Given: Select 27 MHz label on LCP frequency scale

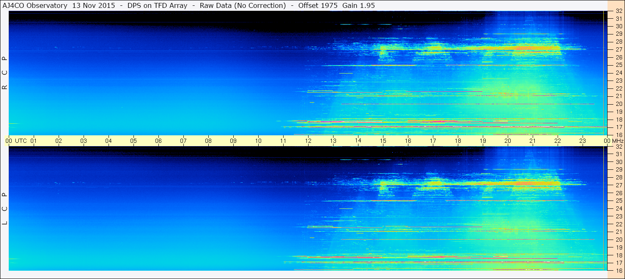Looking at the screenshot, I should click(618, 185).
